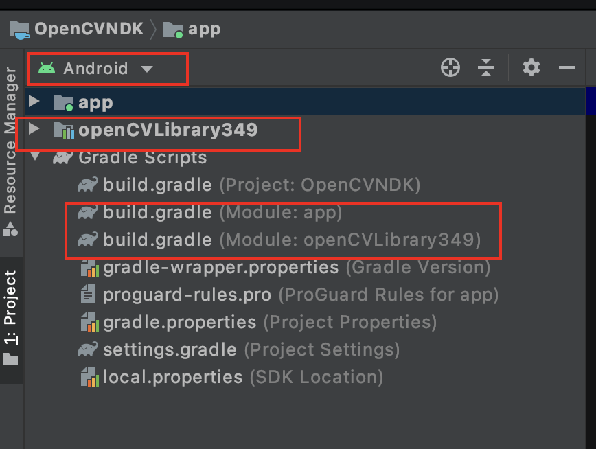Click the Gradle Scripts elephant icon
This screenshot has width=596, height=449.
(x=62, y=157)
